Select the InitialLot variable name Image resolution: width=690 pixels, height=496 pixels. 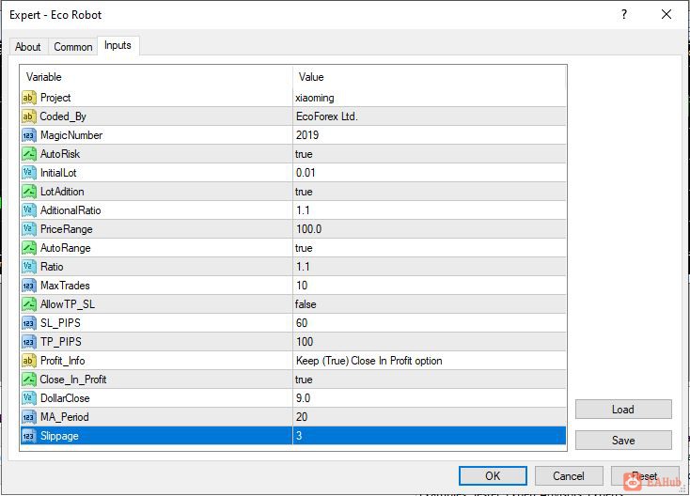point(58,173)
